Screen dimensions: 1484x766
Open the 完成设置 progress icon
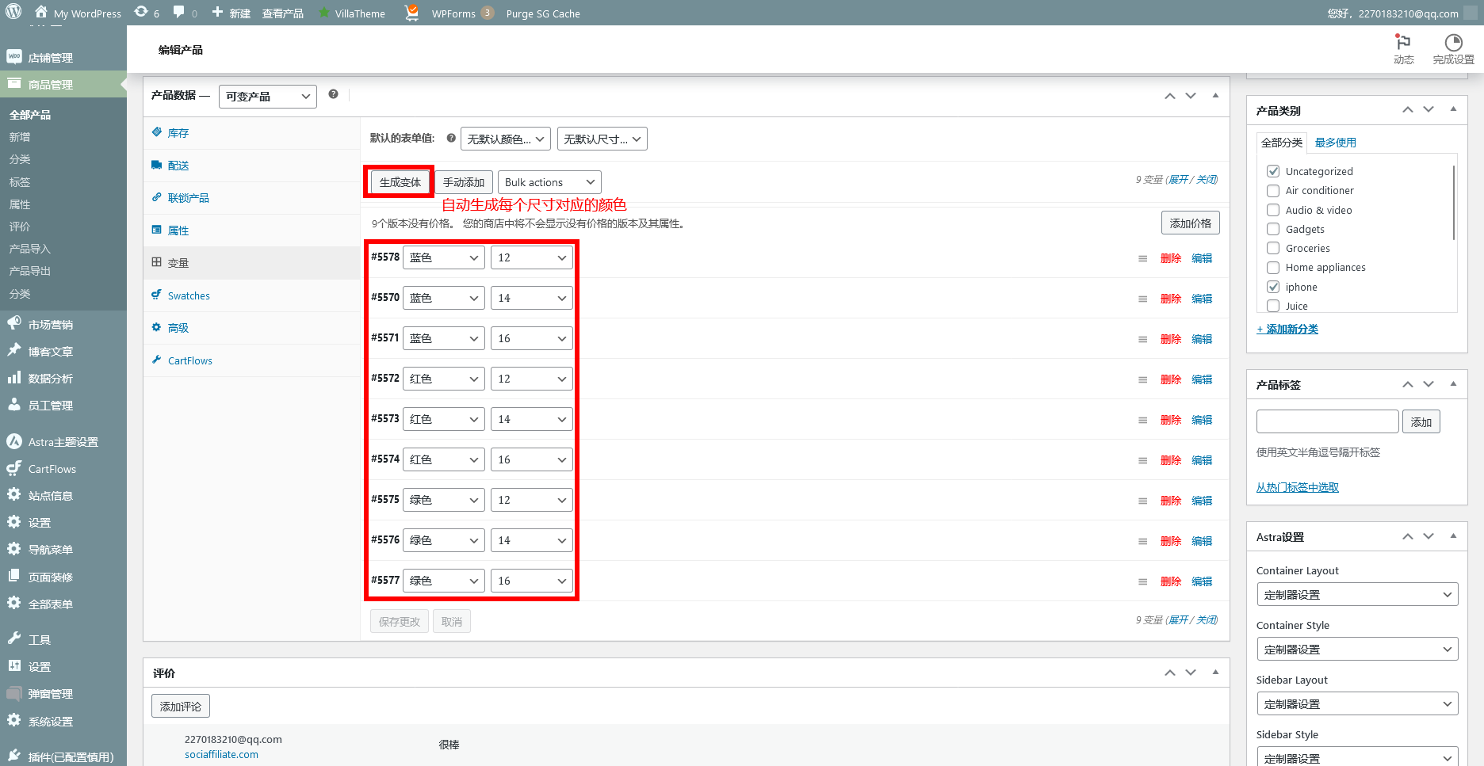click(x=1453, y=49)
